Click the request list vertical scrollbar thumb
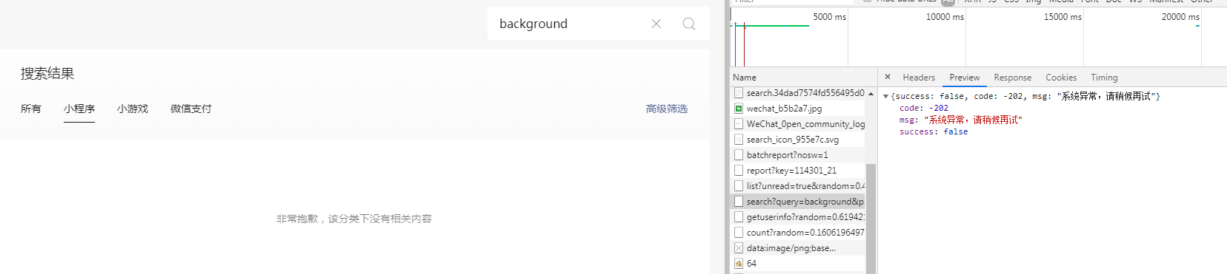Screen dimensions: 1227x274 click(871, 218)
